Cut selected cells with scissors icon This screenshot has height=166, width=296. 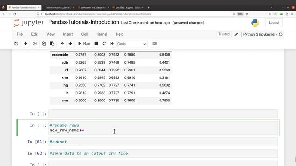pos(35,44)
